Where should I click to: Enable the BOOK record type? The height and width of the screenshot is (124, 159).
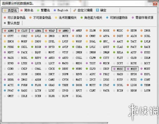pos(105,31)
